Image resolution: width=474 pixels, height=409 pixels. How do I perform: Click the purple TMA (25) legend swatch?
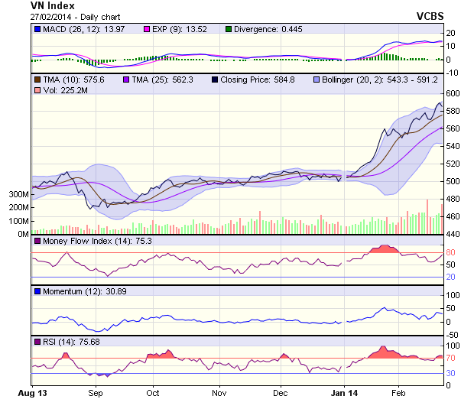click(124, 79)
